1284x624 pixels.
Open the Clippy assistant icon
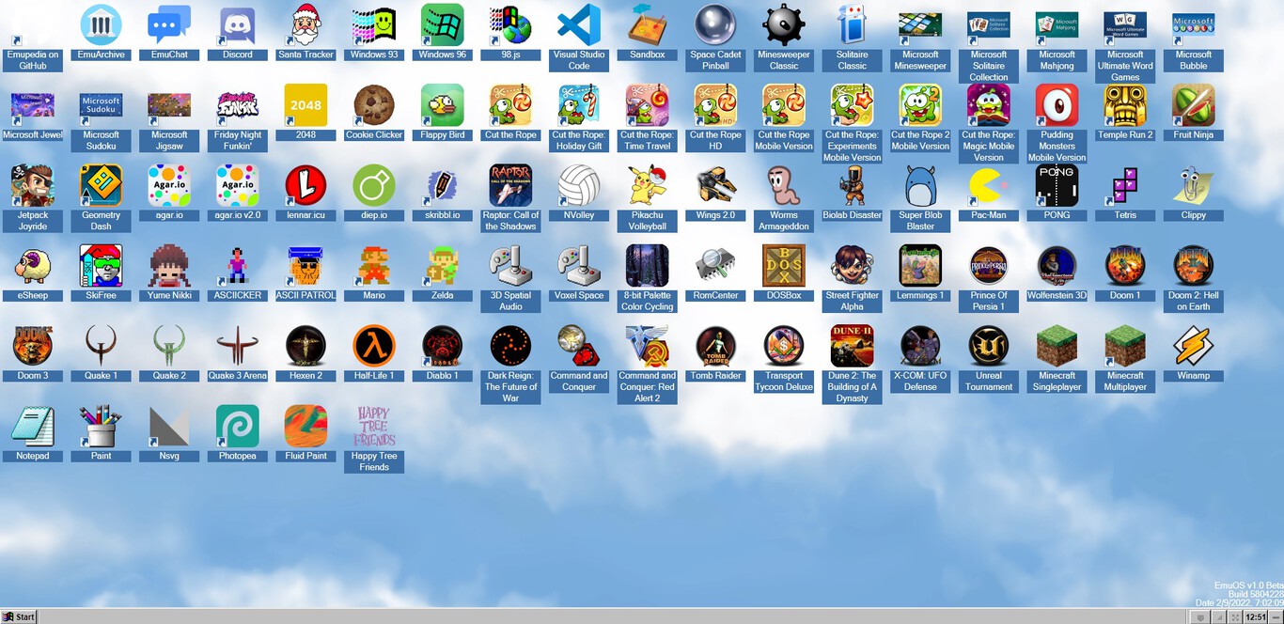(1193, 186)
